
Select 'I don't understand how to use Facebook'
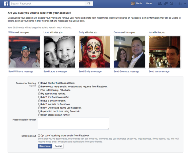click(x=39, y=107)
